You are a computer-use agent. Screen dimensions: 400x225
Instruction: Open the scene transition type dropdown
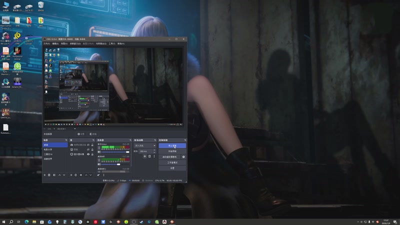click(x=145, y=145)
